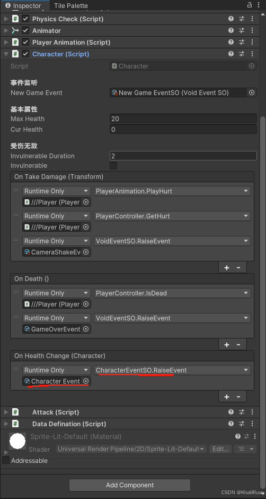Viewport: 266px width, 499px height.
Task: Disable the Player Animation script checkbox
Action: click(x=25, y=43)
